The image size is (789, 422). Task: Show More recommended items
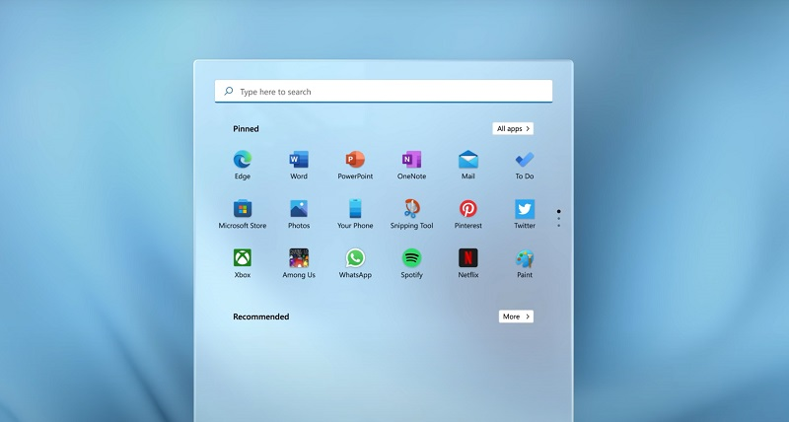(516, 316)
